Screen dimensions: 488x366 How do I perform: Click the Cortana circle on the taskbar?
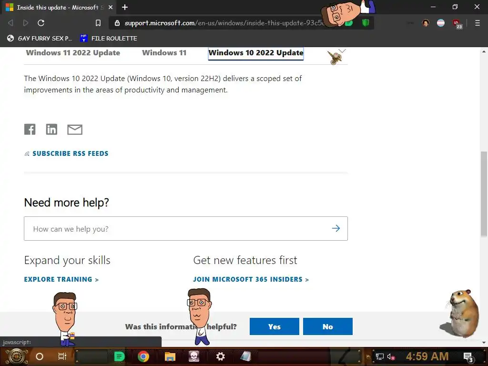pos(40,356)
